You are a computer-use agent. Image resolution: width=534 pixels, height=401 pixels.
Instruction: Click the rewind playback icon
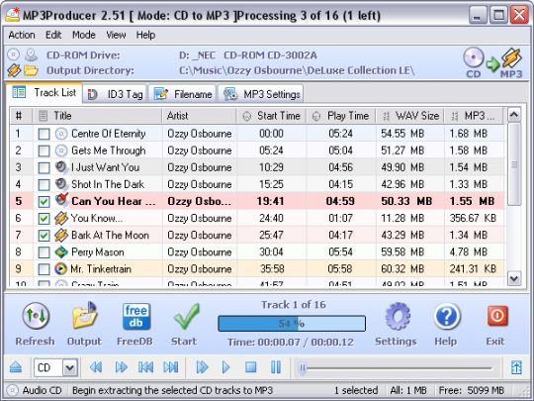click(96, 367)
